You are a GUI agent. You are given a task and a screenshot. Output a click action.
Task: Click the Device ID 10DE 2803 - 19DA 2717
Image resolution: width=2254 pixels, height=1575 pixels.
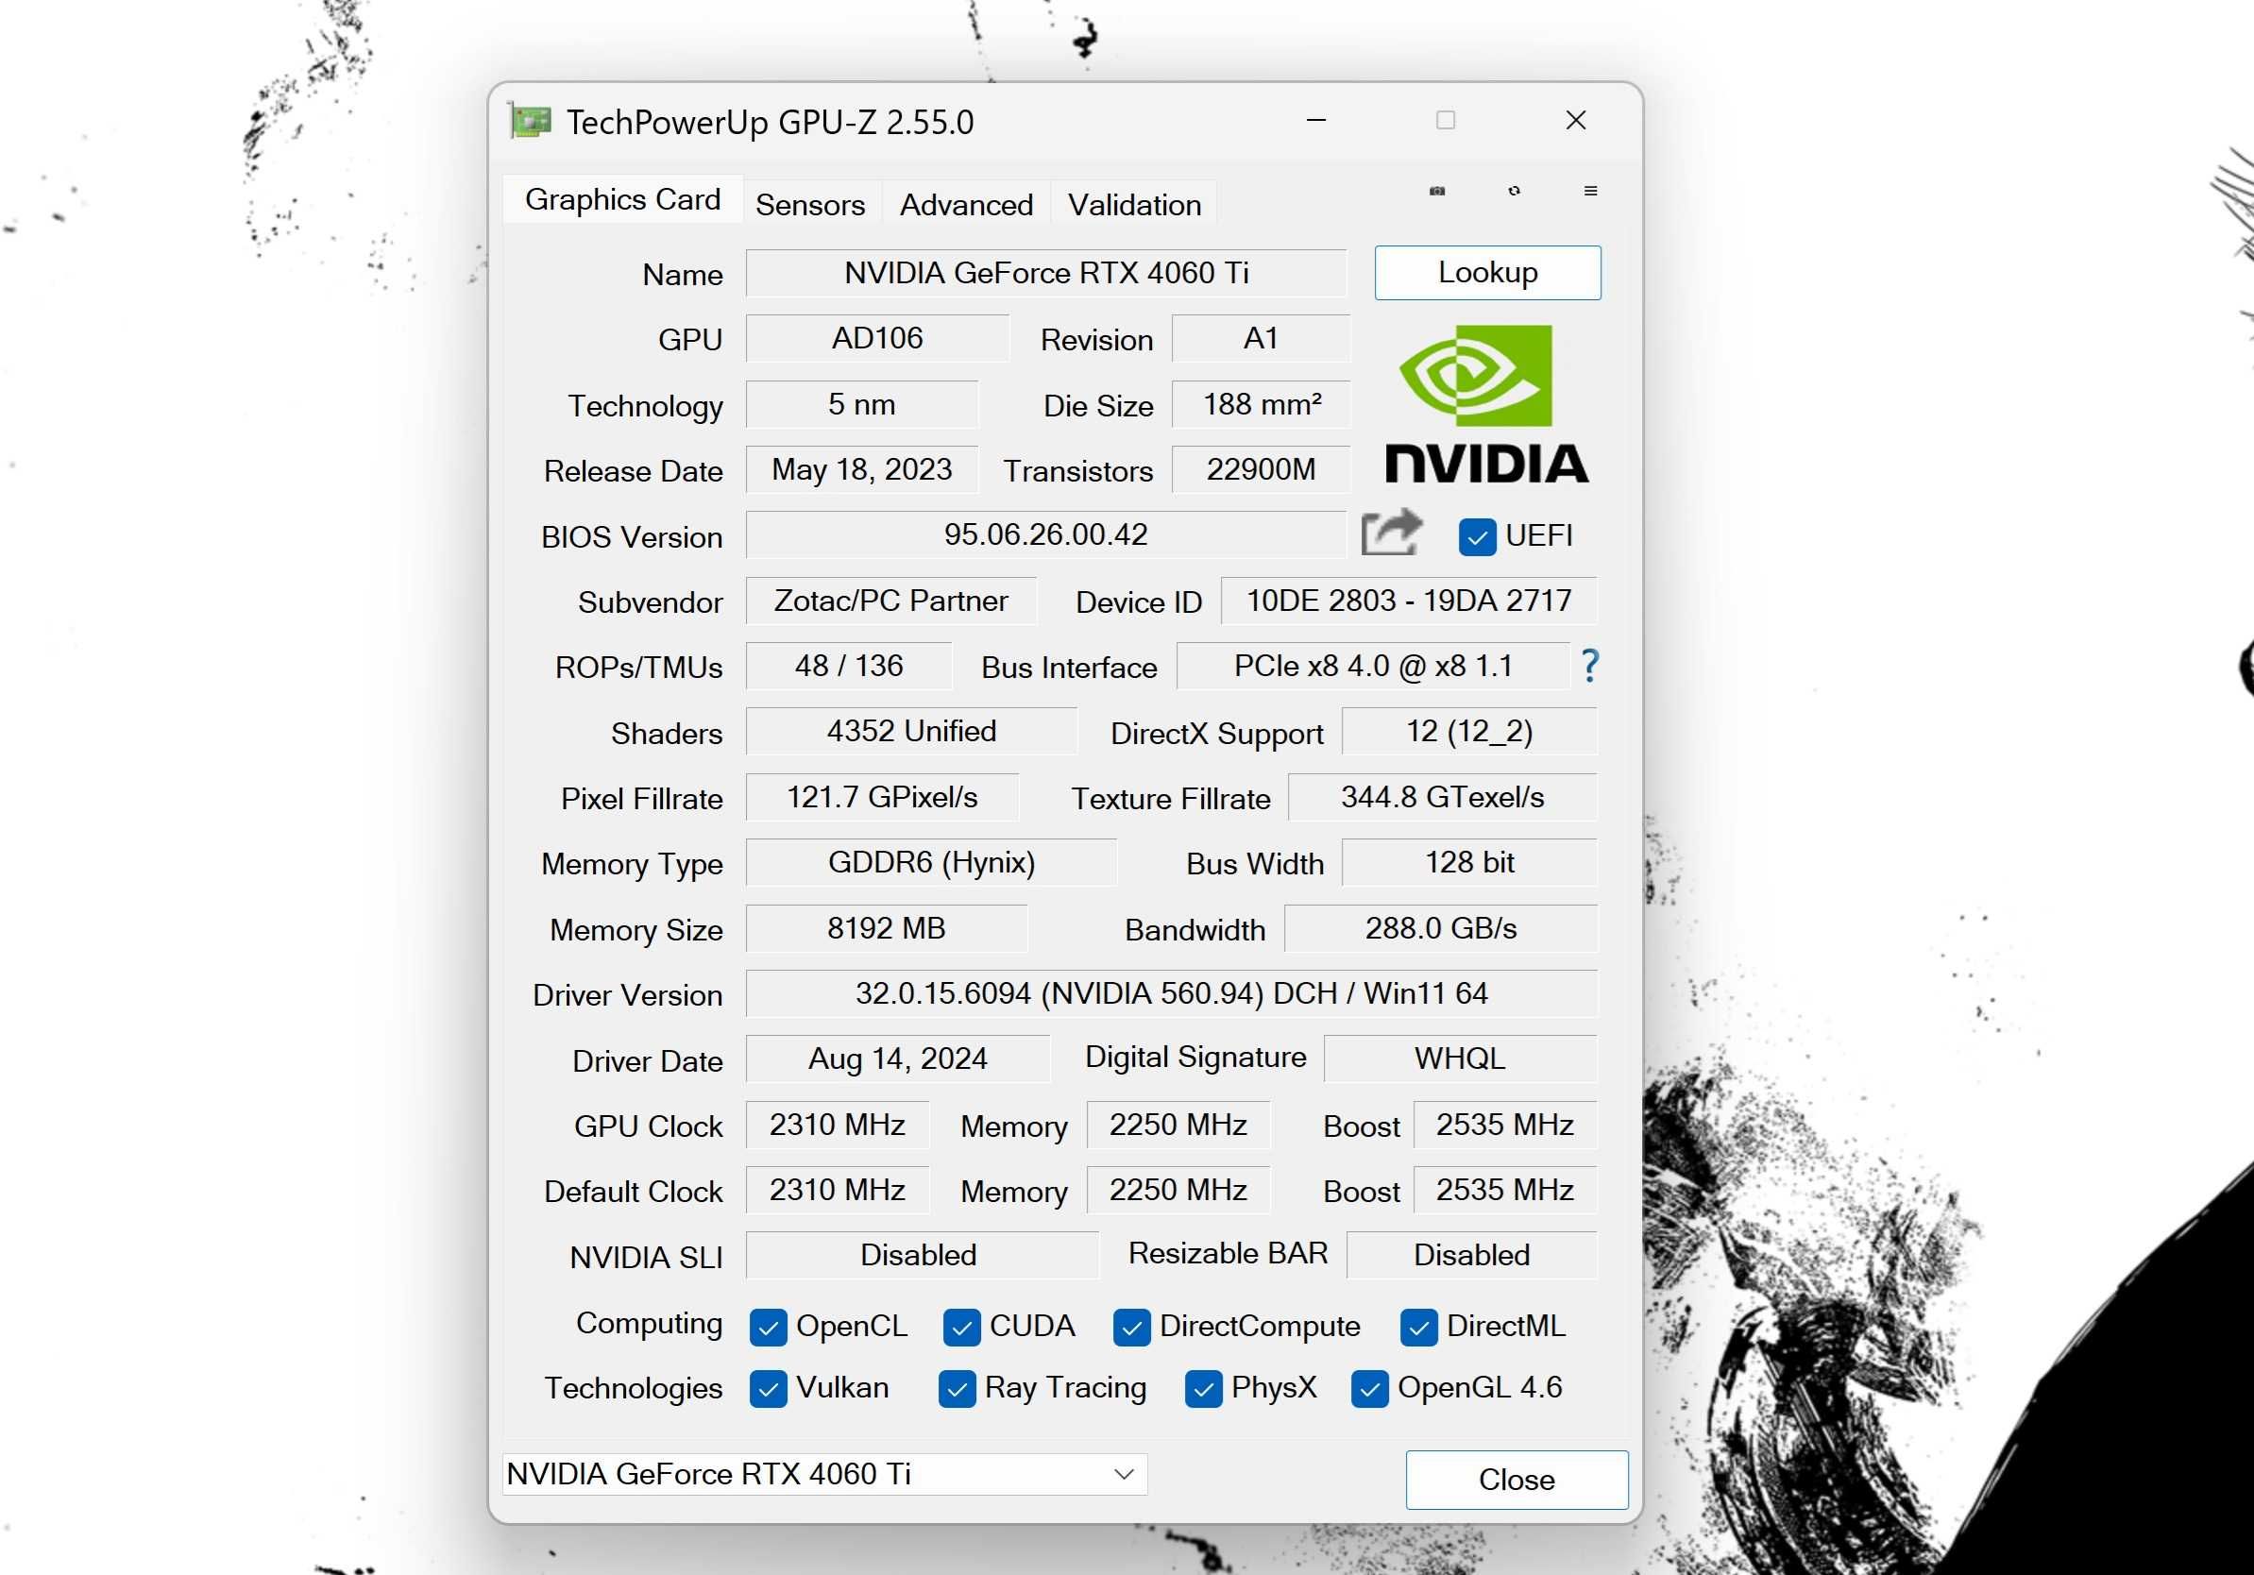coord(1409,600)
